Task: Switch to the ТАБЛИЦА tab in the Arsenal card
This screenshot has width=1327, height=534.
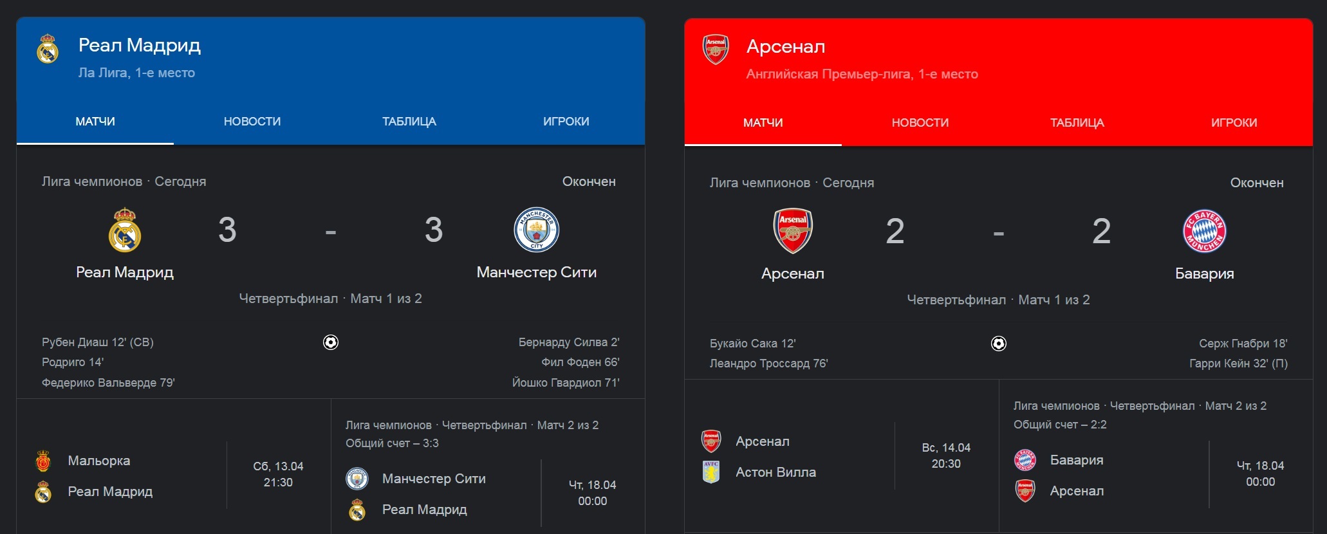Action: [x=1077, y=123]
